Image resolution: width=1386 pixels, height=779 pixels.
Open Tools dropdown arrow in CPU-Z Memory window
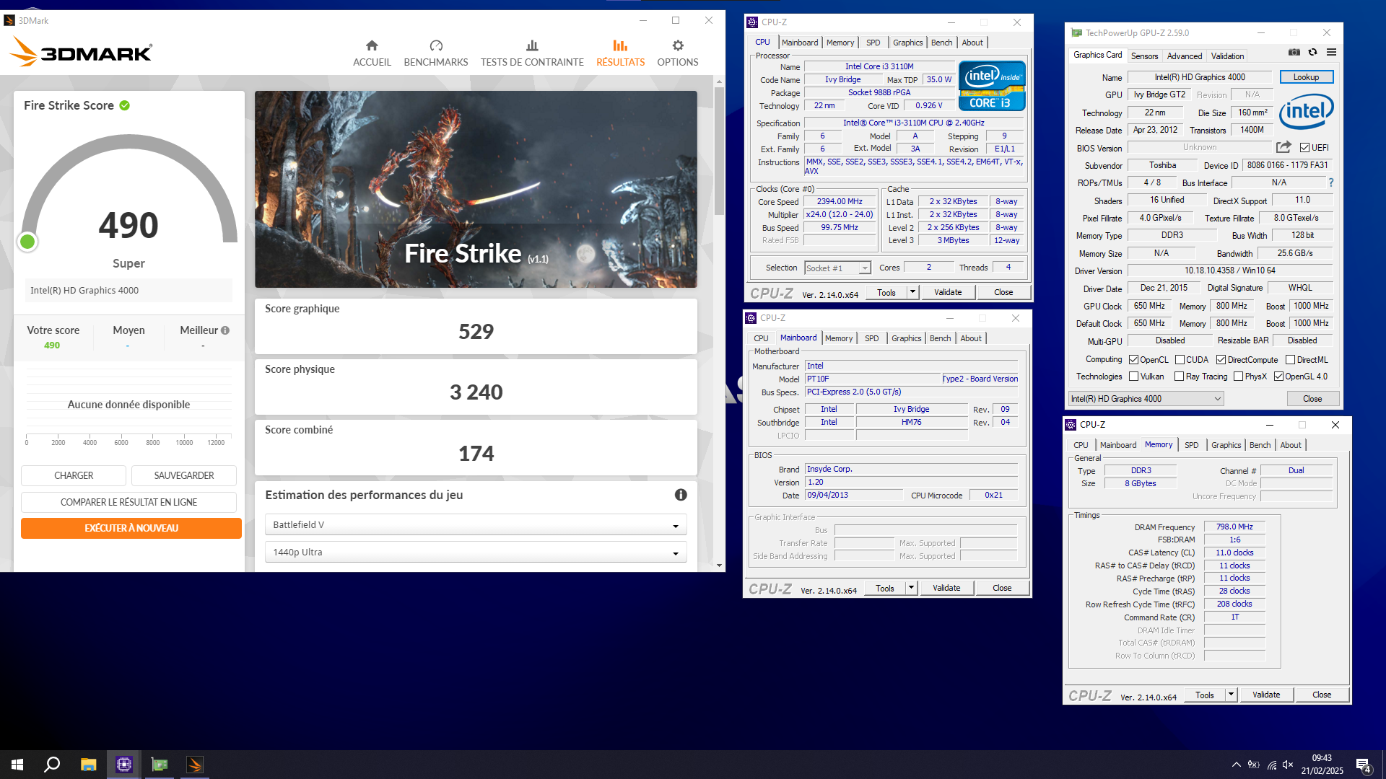coord(1231,695)
